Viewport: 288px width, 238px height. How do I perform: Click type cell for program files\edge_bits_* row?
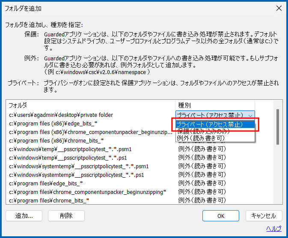coord(202,183)
